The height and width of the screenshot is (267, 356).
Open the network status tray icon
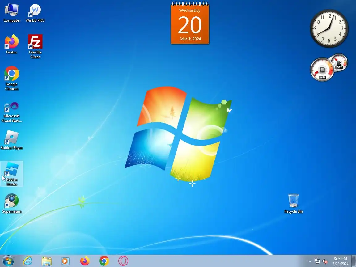pyautogui.click(x=317, y=261)
